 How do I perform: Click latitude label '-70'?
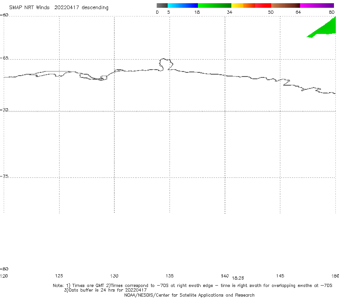point(4,110)
